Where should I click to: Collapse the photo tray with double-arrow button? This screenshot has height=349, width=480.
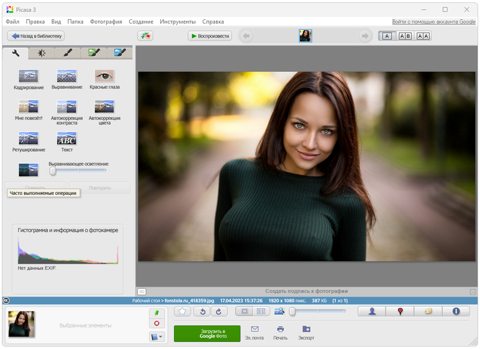(5, 300)
